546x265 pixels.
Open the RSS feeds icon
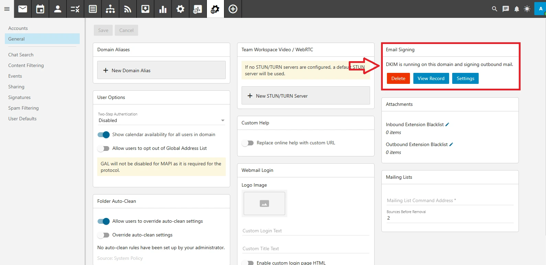(x=128, y=9)
